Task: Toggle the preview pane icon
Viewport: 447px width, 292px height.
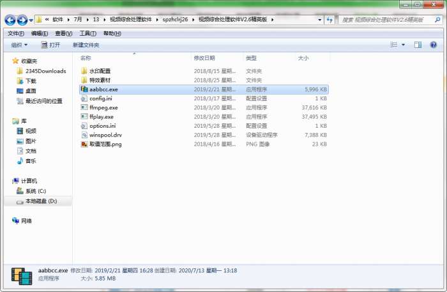Action: tap(418, 45)
